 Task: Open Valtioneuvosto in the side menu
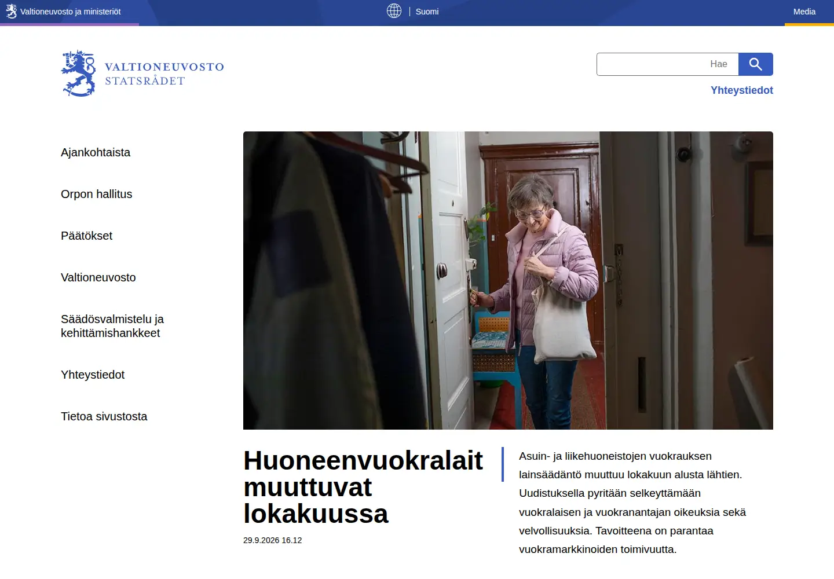tap(98, 277)
